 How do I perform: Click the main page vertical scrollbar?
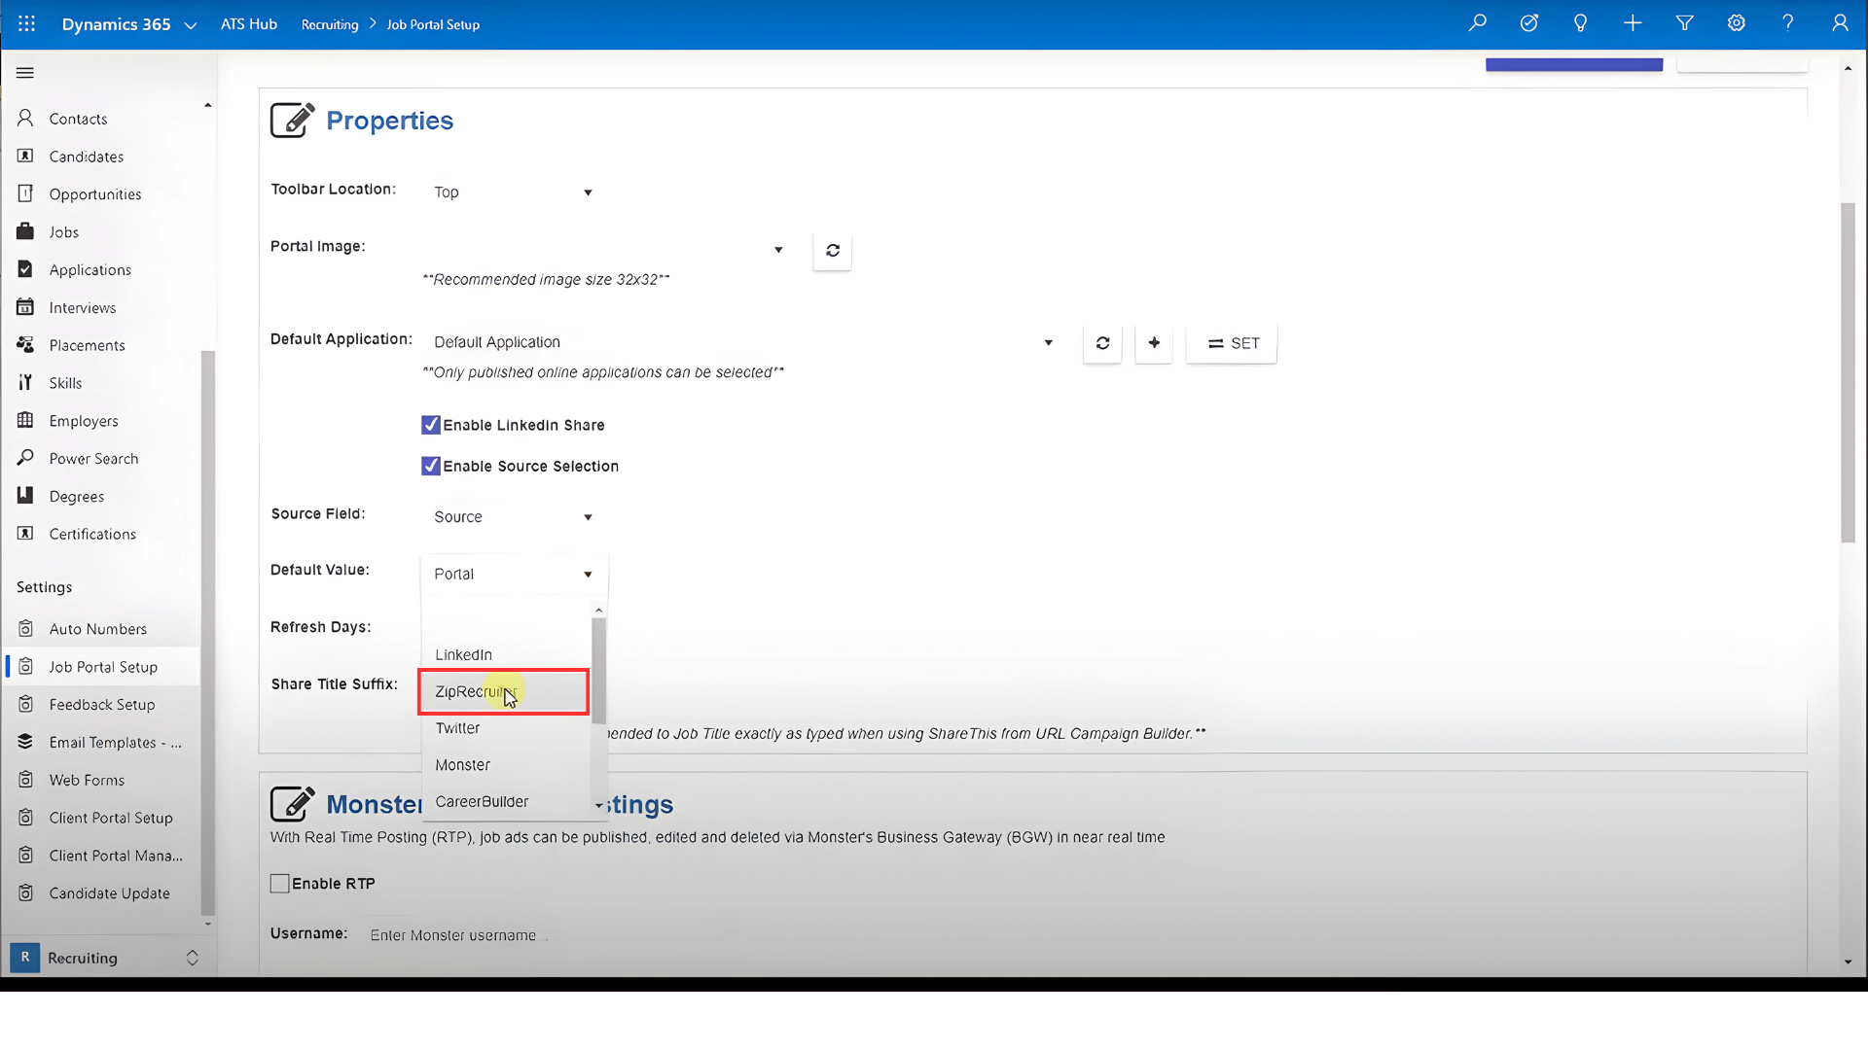pos(1848,372)
